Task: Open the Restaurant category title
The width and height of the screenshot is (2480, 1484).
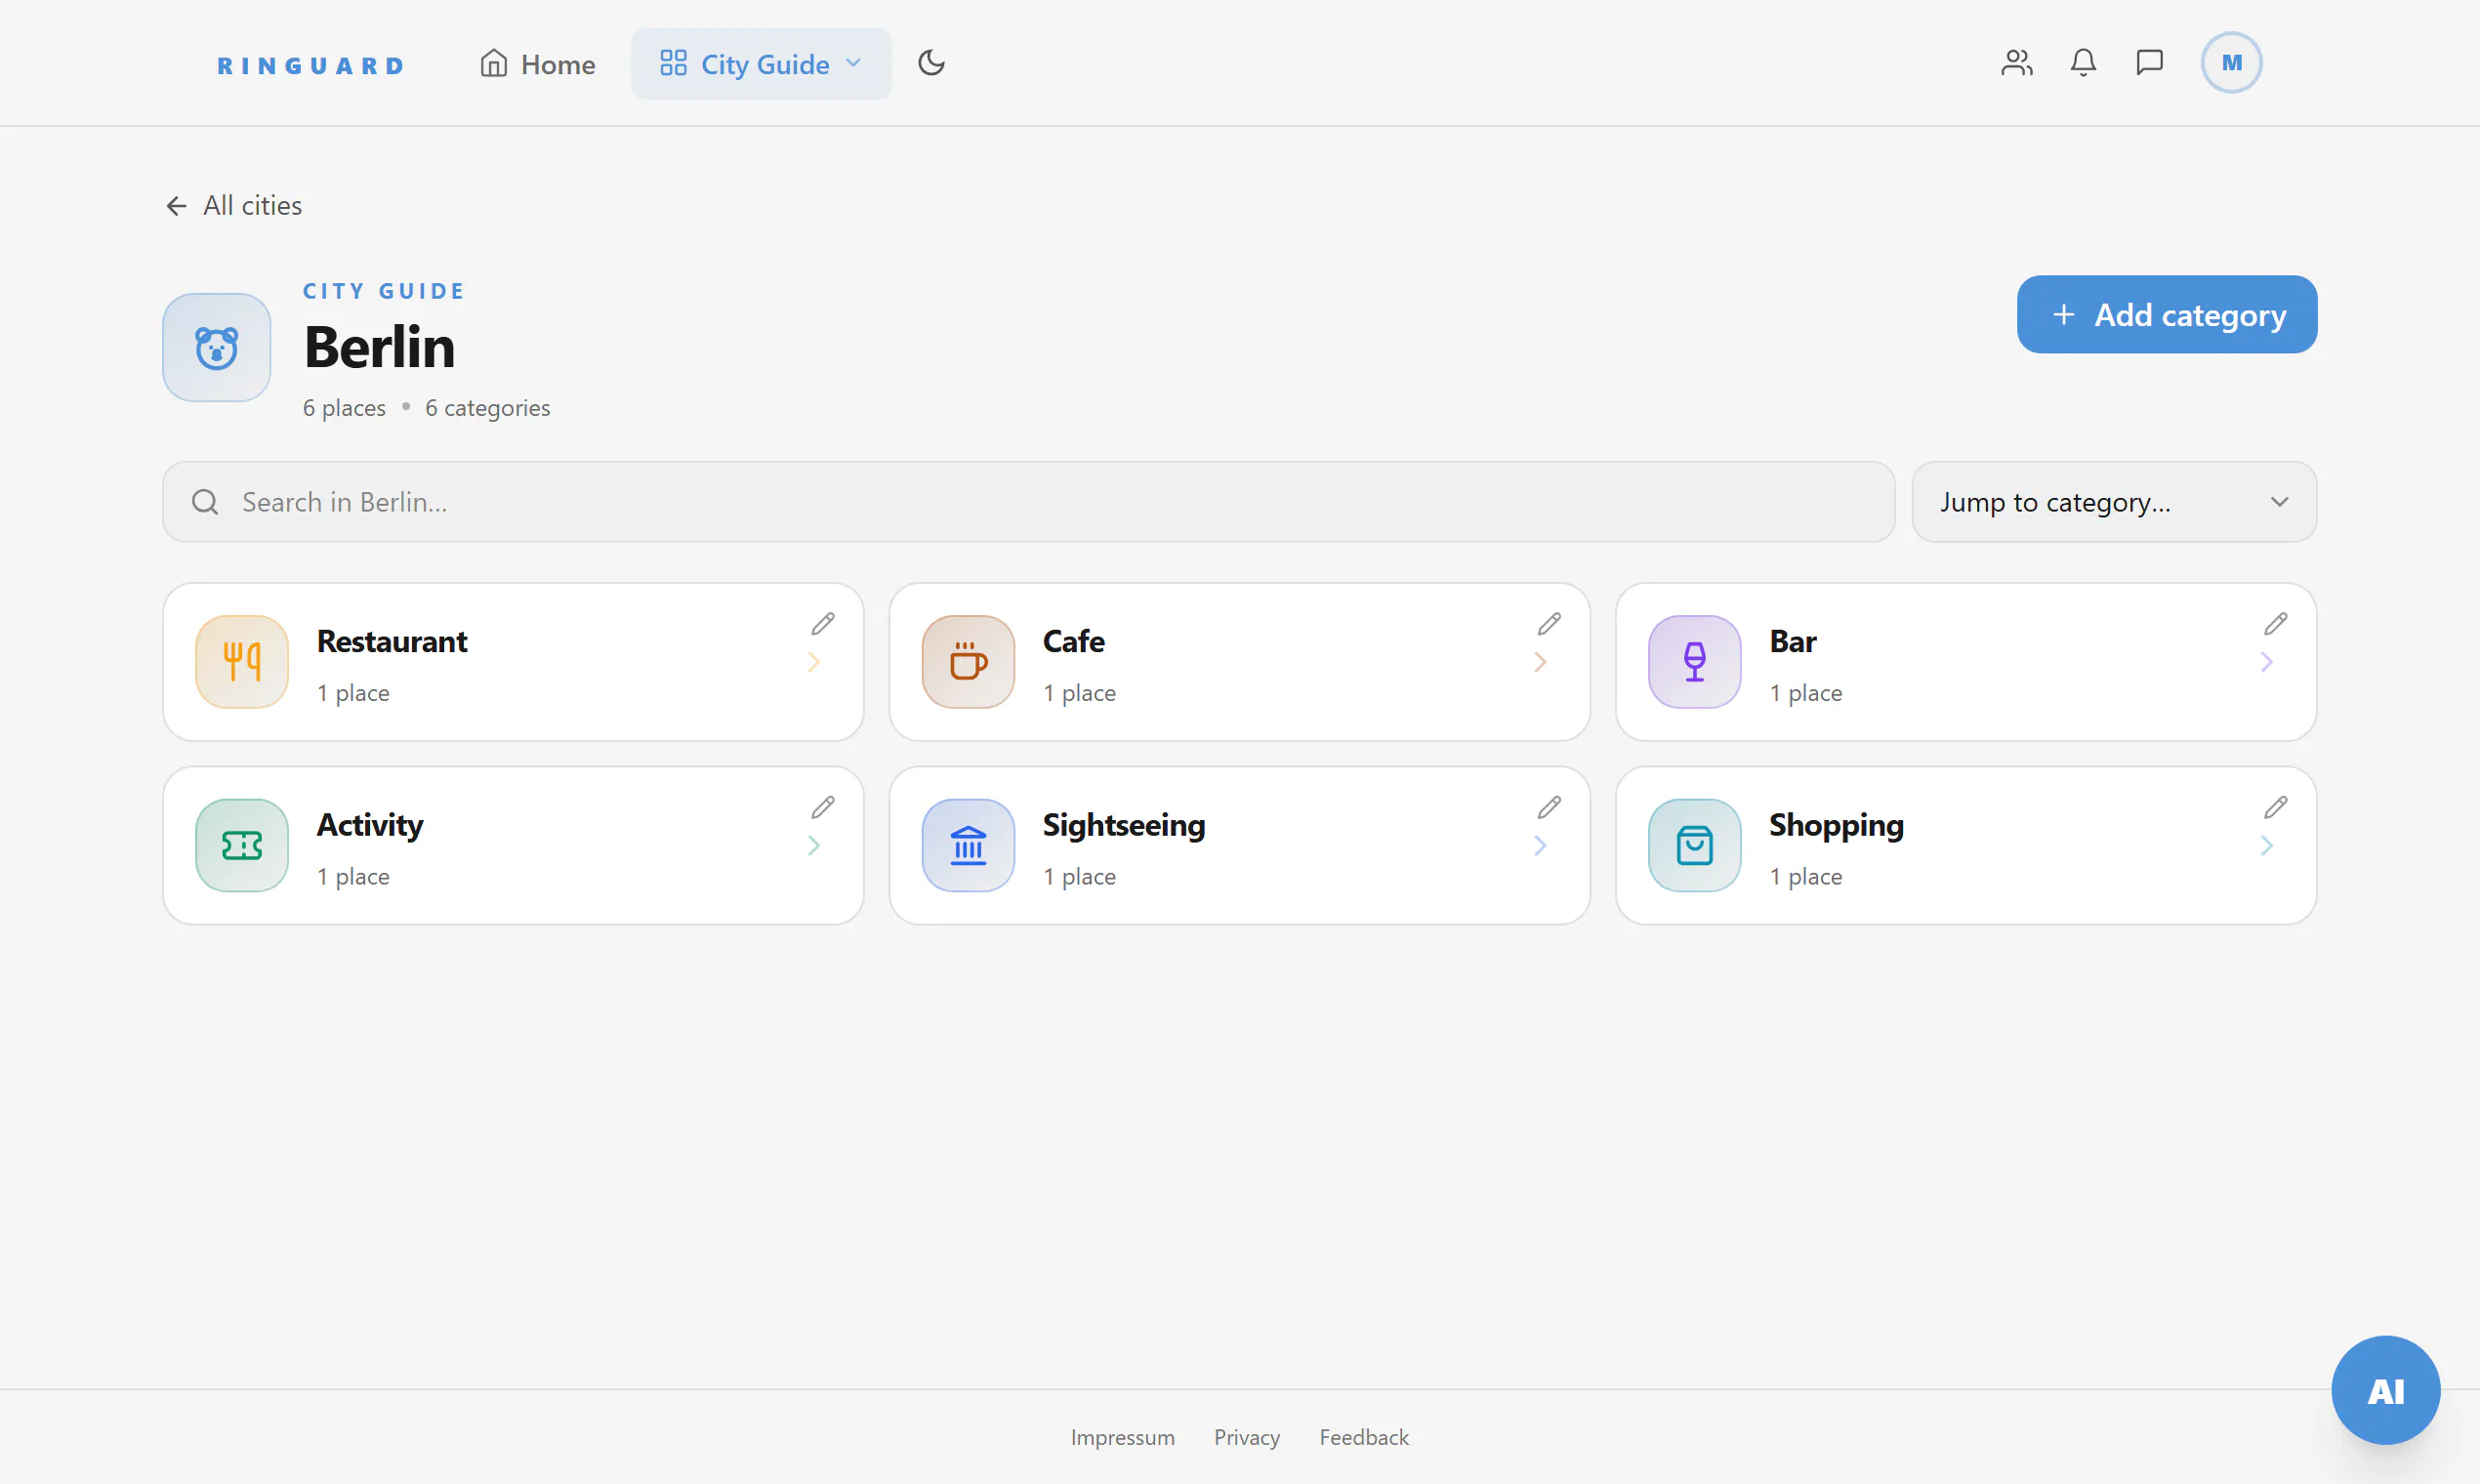Action: coord(392,641)
